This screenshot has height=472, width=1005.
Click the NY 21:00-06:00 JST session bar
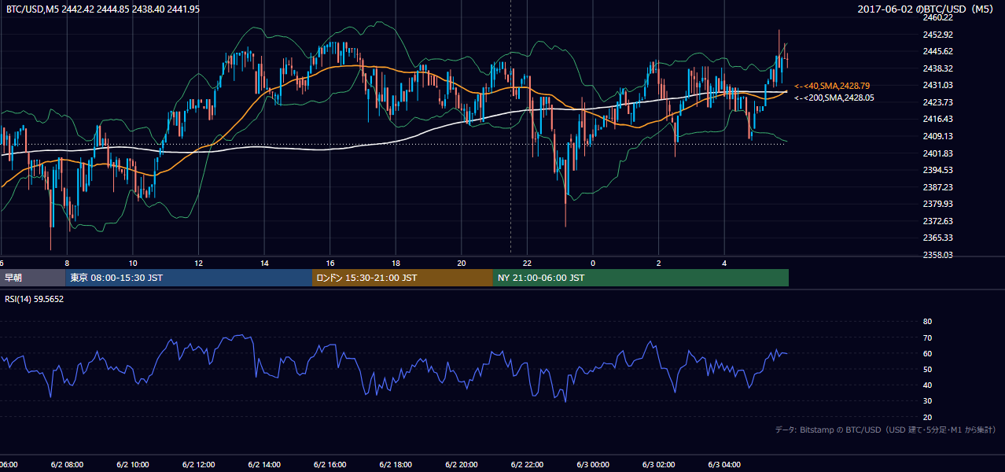[x=641, y=278]
